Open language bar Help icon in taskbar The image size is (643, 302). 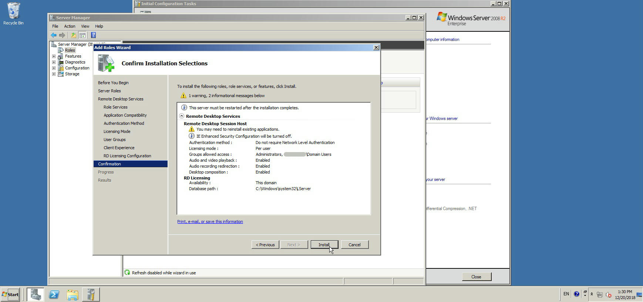tap(576, 294)
